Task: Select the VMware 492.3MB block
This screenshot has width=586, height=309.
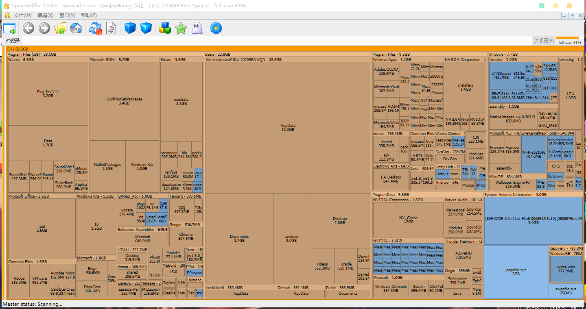Action: click(39, 280)
